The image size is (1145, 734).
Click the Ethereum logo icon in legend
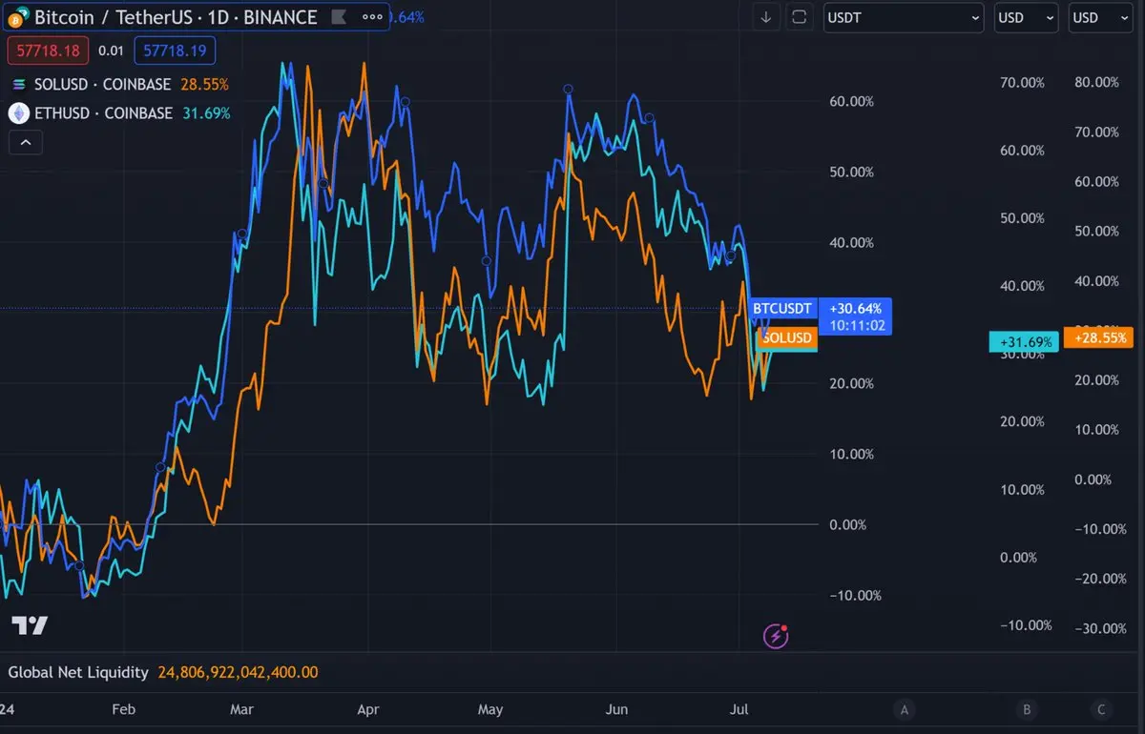click(19, 113)
